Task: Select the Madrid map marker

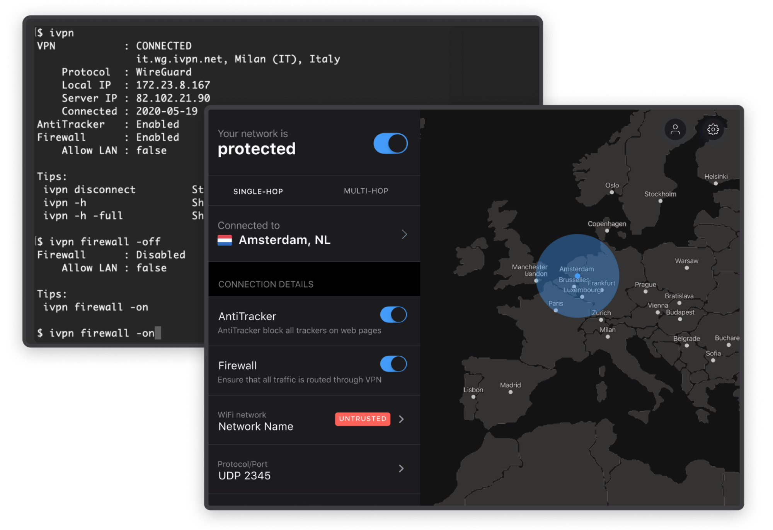Action: [511, 392]
